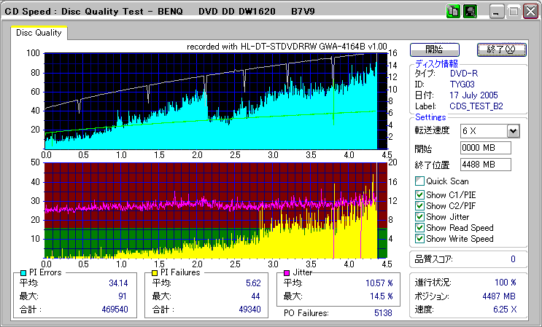Minimize the CD Speed window
542x327 pixels.
coord(497,12)
